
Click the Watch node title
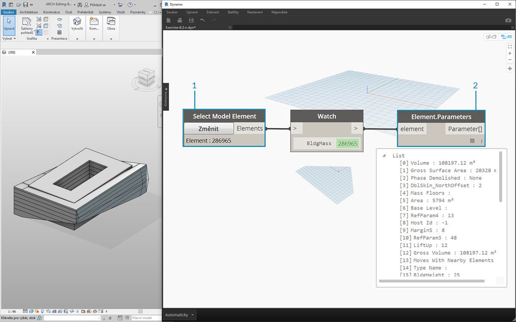click(x=327, y=116)
